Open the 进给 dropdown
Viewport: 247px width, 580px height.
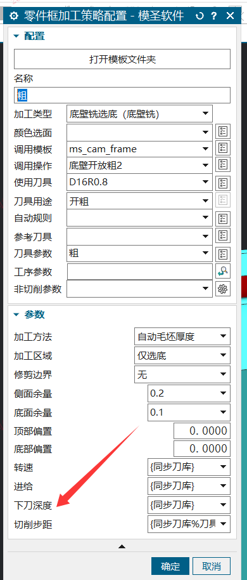(x=189, y=485)
